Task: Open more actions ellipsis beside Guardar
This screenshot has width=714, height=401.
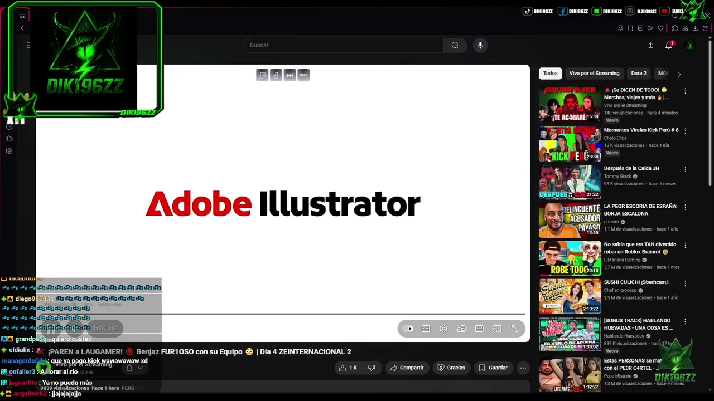Action: pos(523,368)
